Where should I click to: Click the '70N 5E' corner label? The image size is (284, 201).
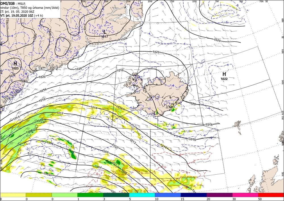[x=264, y=1]
